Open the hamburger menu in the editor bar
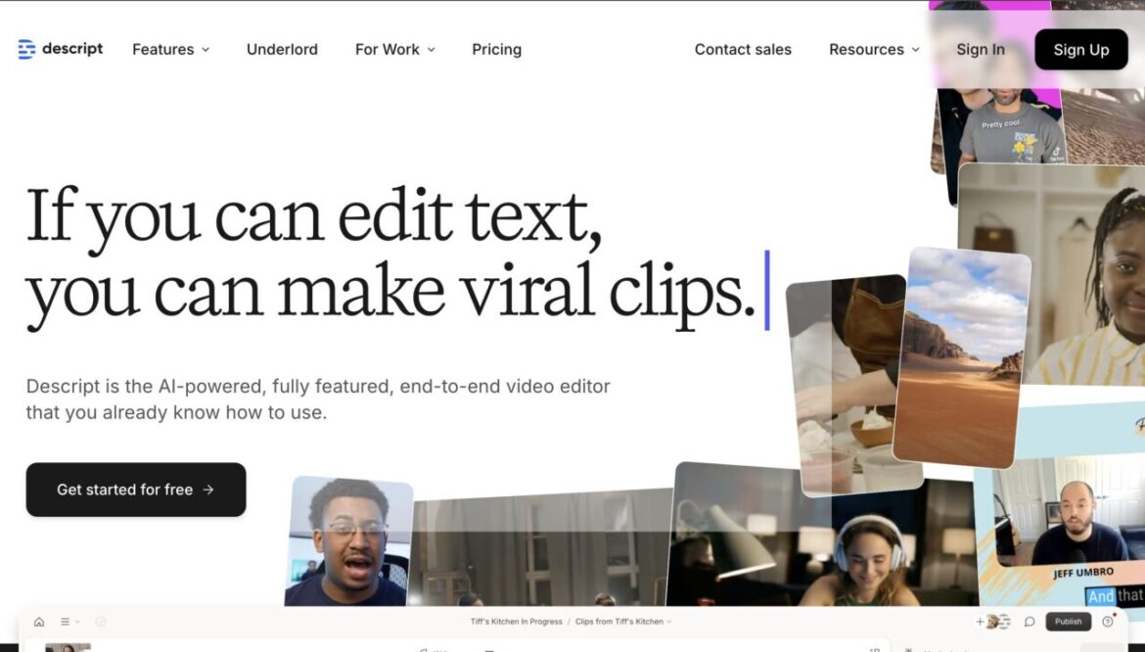The width and height of the screenshot is (1145, 652). click(66, 622)
